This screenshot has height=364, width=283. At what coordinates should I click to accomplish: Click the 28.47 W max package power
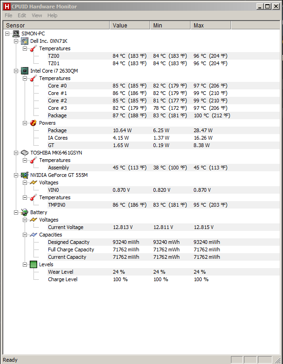pyautogui.click(x=203, y=130)
